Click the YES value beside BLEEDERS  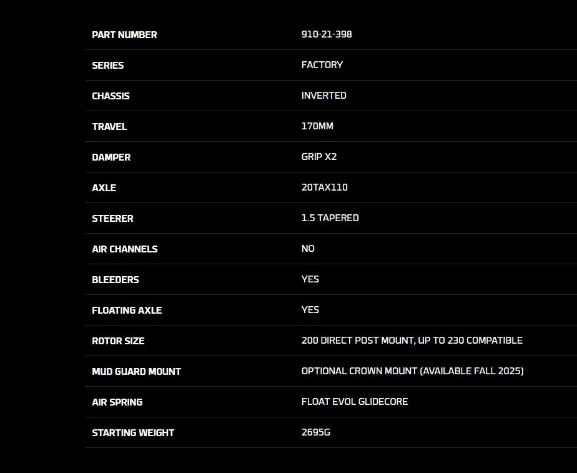tap(310, 279)
